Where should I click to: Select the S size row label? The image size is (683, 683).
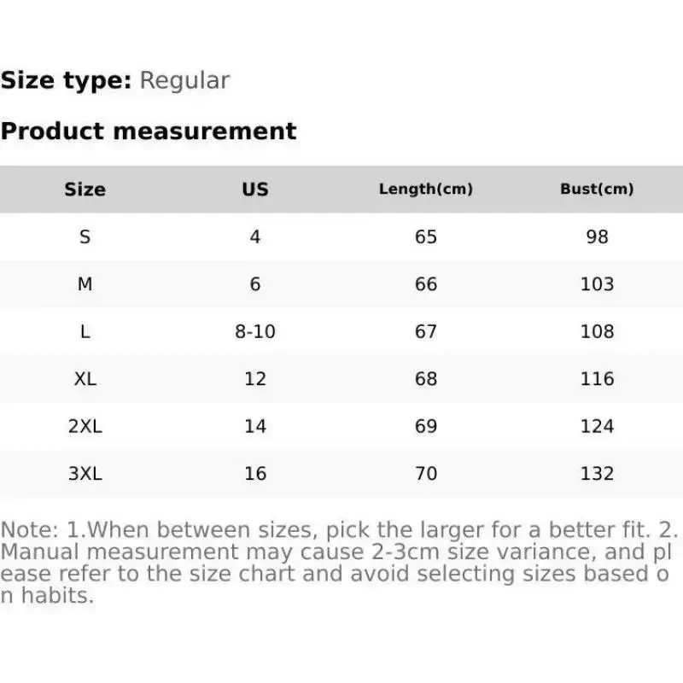(85, 236)
